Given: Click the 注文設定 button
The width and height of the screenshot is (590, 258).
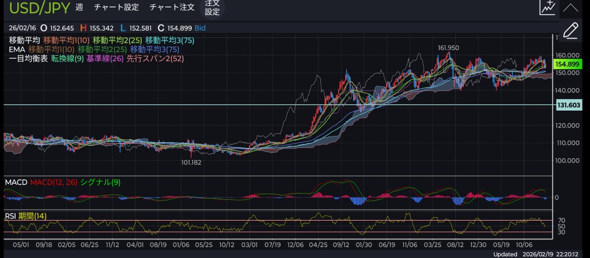Looking at the screenshot, I should [x=212, y=7].
